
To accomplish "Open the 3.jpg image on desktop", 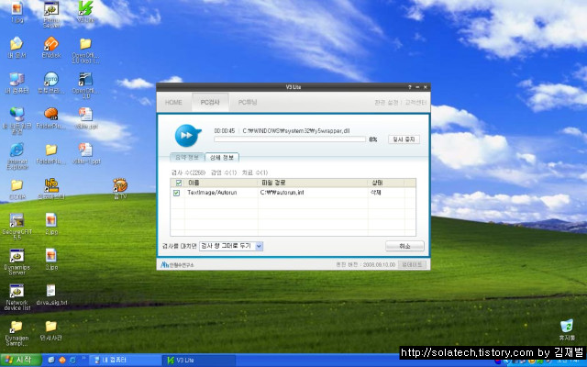I will 51,260.
